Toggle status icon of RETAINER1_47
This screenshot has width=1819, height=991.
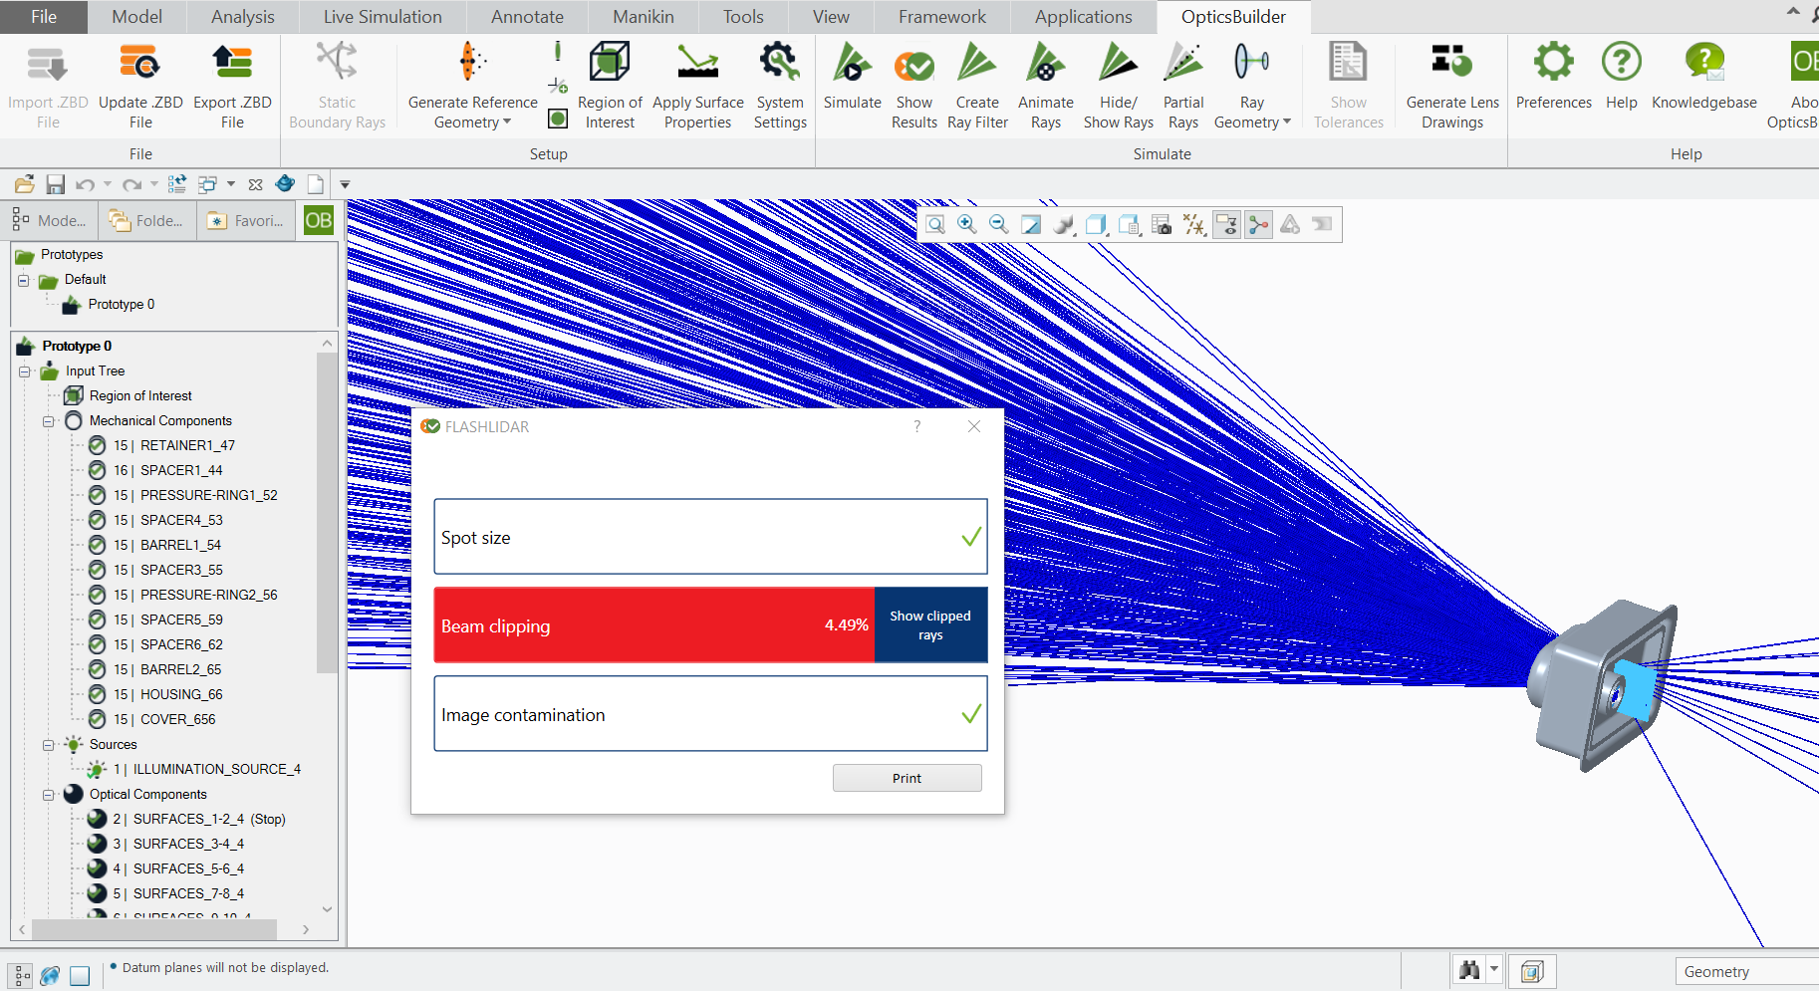click(97, 445)
